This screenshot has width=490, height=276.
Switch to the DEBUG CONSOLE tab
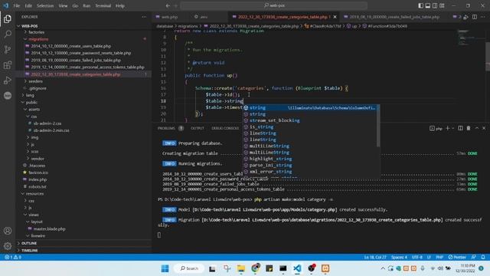pyautogui.click(x=225, y=128)
